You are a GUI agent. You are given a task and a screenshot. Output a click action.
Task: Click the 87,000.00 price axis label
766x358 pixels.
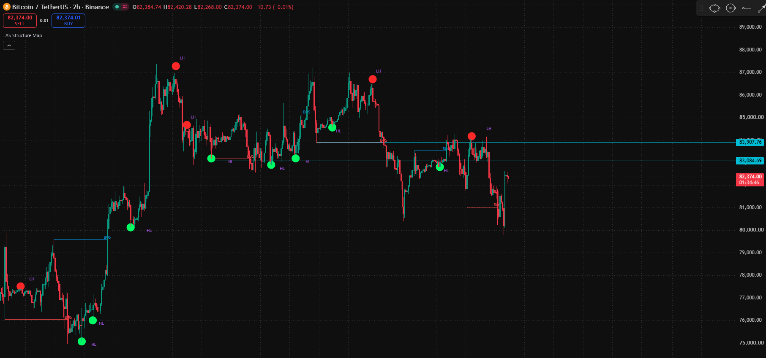click(x=750, y=72)
